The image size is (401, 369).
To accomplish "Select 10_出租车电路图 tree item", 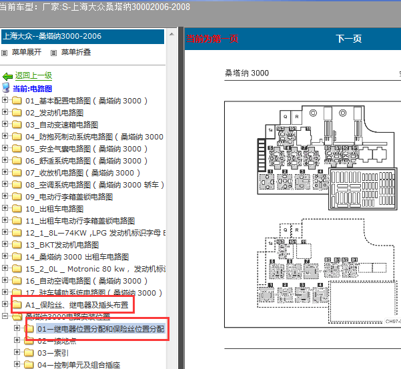I will [55, 209].
